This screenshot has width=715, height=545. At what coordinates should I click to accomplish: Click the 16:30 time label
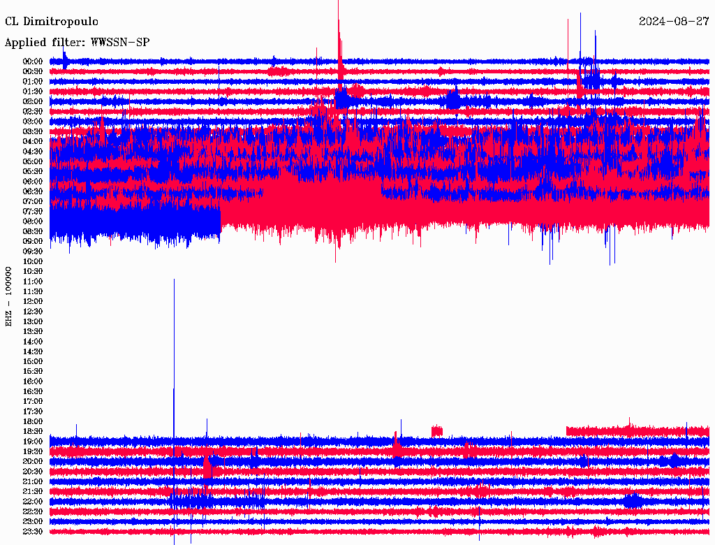pos(33,392)
